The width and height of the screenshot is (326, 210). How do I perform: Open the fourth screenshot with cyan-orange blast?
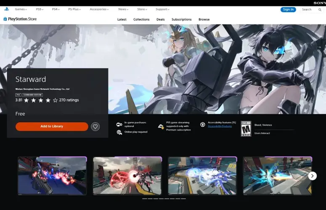tap(277, 176)
